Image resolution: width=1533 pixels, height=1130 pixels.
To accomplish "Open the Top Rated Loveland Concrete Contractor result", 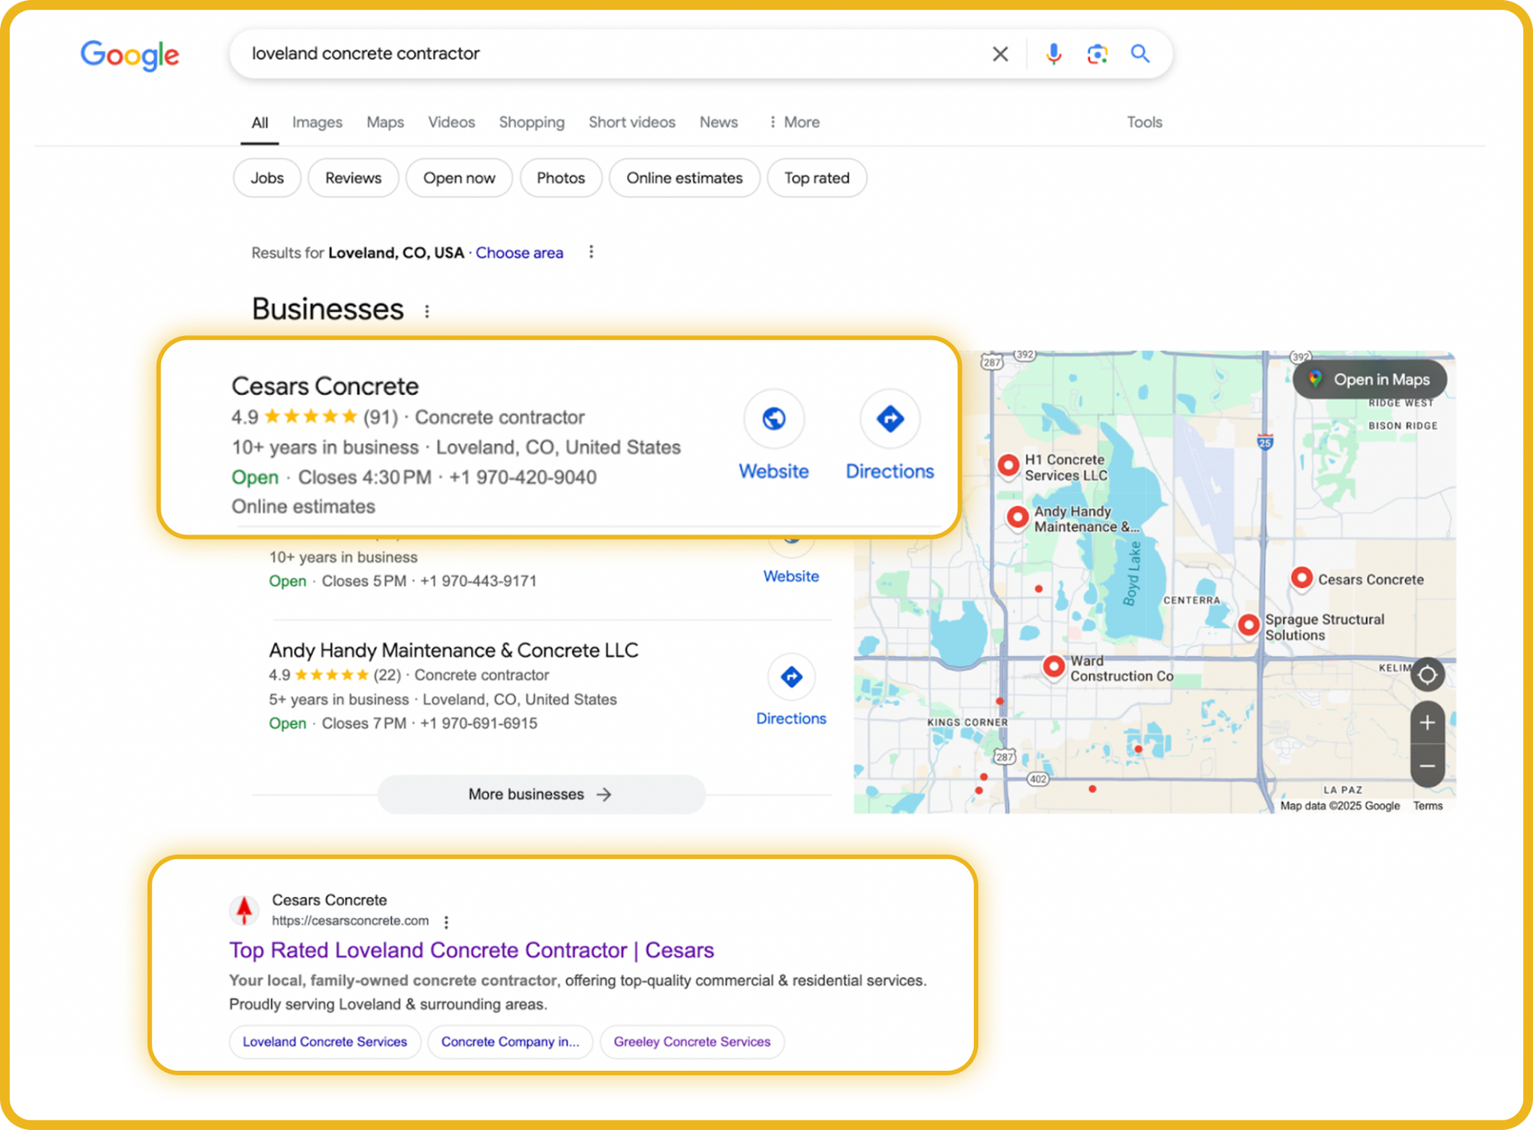I will click(x=471, y=950).
